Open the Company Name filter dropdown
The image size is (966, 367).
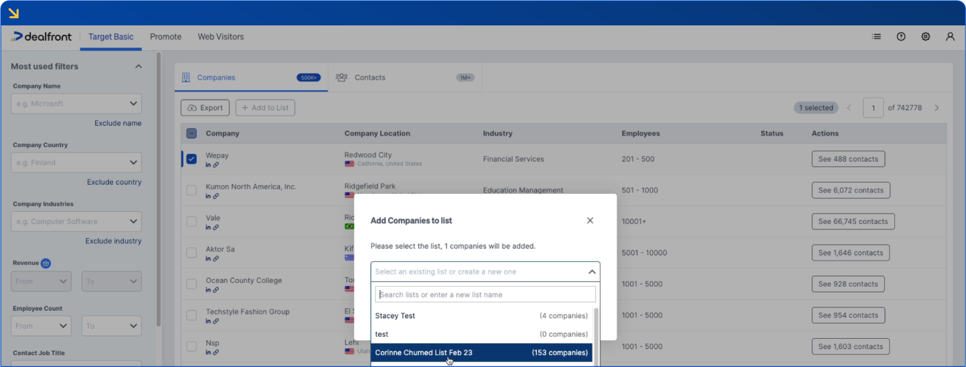point(76,104)
